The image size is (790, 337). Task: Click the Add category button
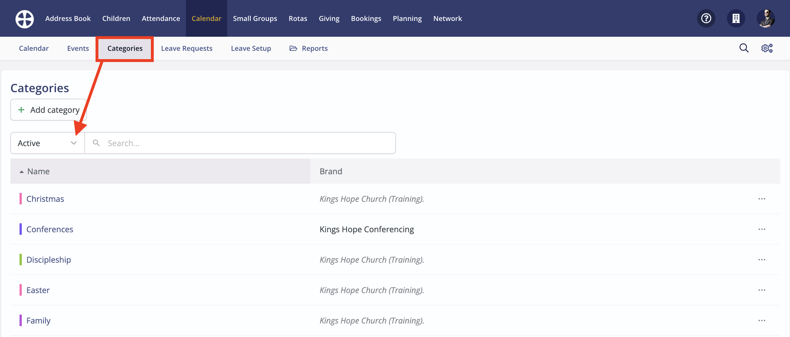coord(49,110)
